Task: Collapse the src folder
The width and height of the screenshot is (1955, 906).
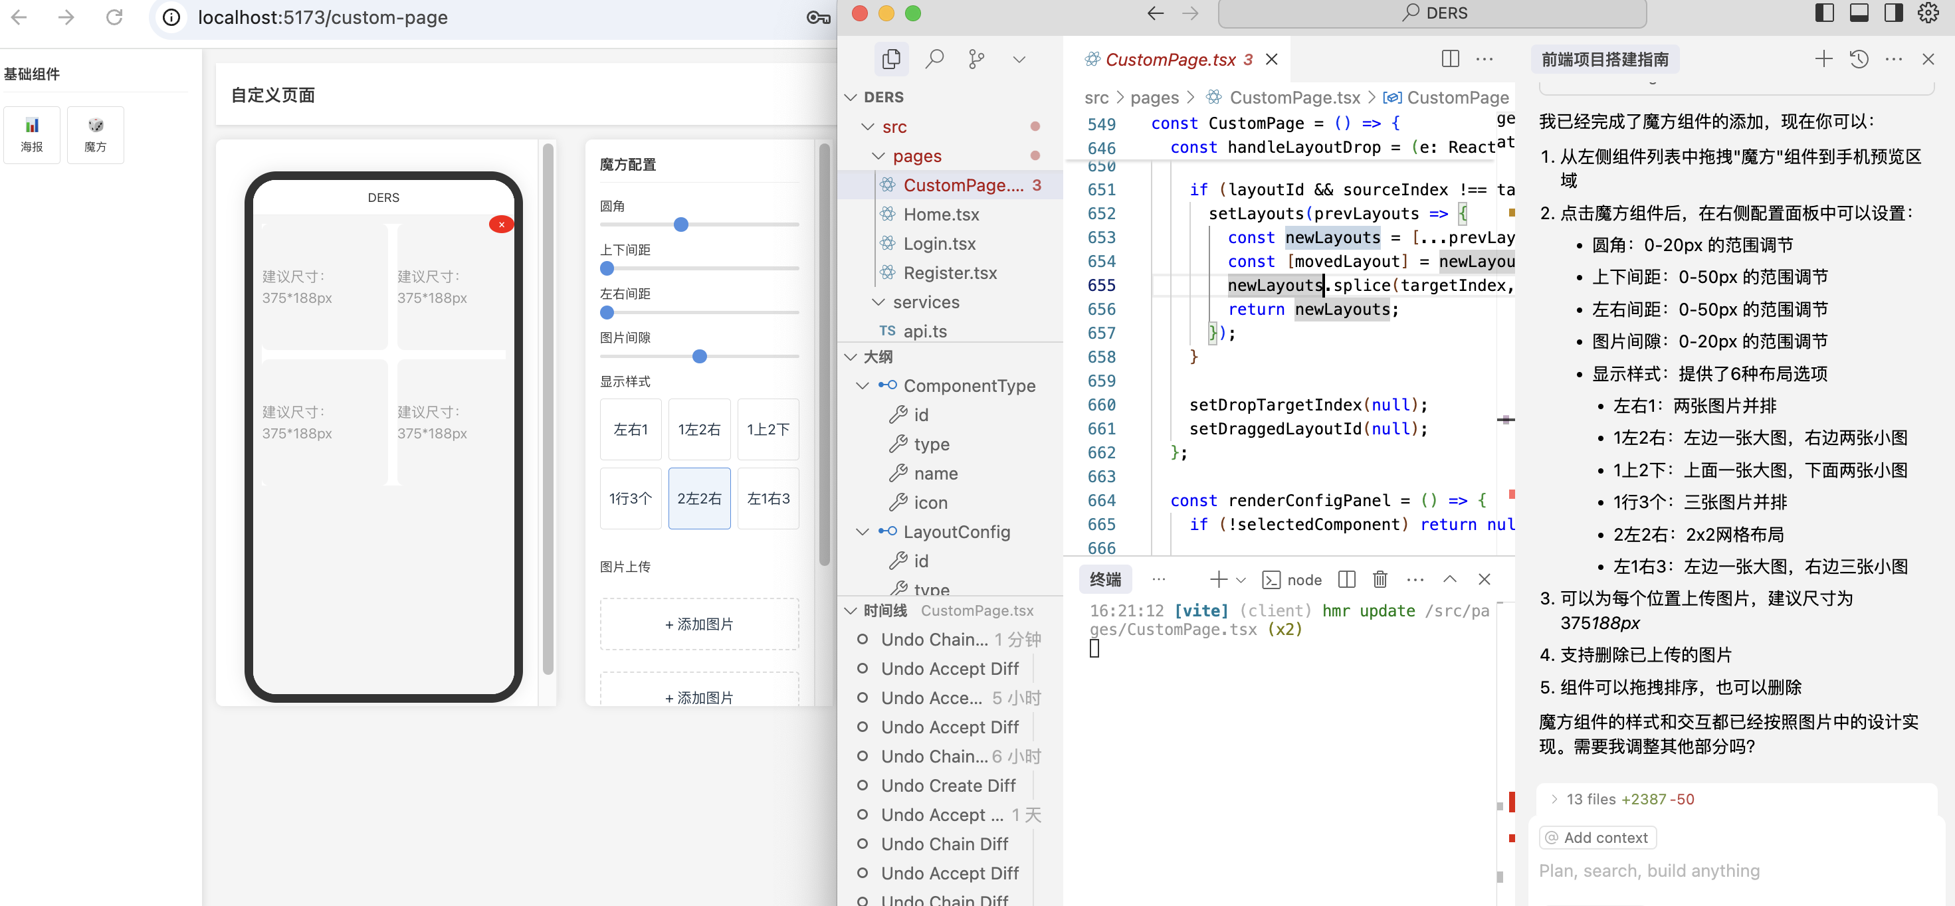Action: (x=869, y=127)
